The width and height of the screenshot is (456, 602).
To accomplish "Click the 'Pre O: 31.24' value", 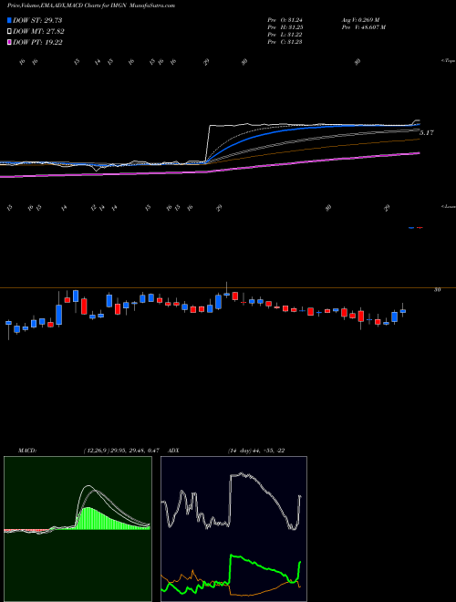I will [285, 19].
